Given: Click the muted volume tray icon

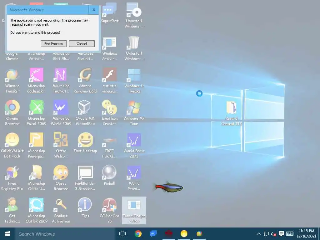Looking at the screenshot, I should (273, 234).
